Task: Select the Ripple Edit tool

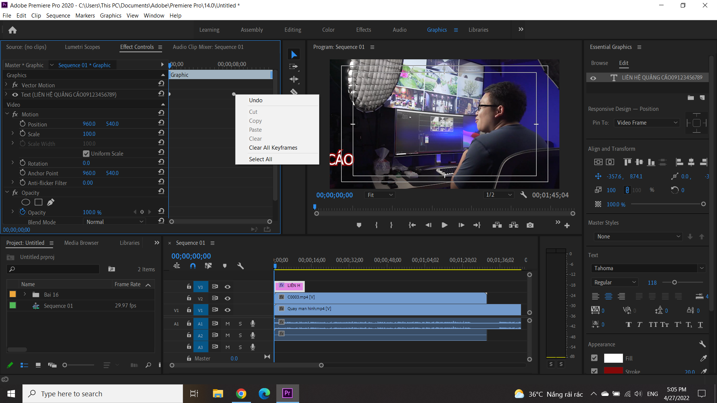Action: click(x=294, y=79)
